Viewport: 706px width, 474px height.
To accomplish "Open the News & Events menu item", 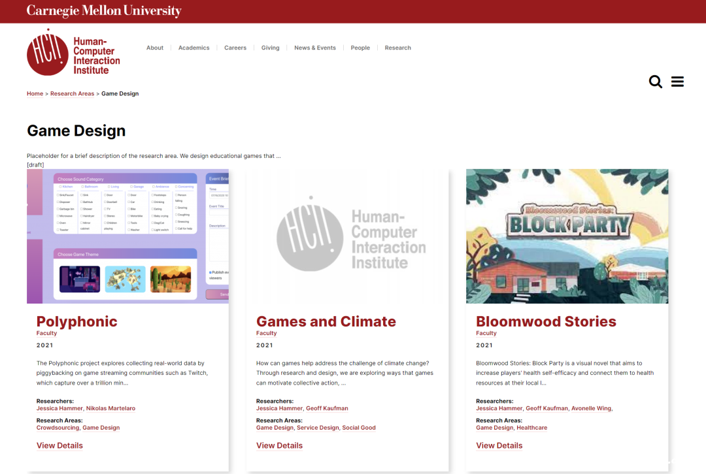I will (314, 48).
